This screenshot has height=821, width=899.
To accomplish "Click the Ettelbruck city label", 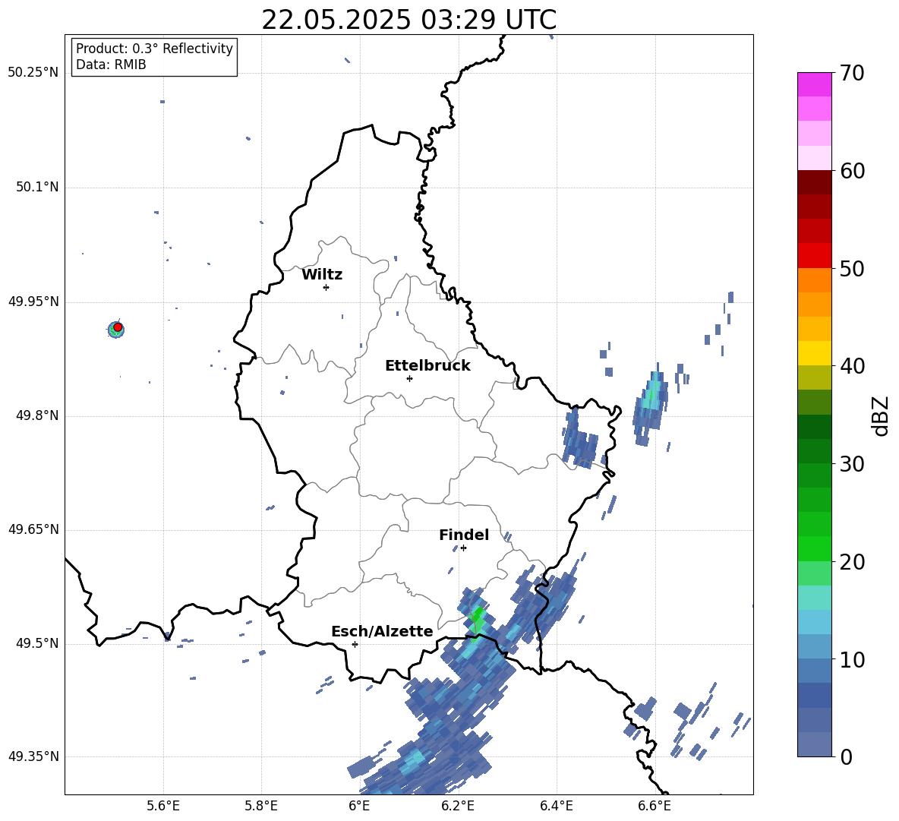I will 427,366.
